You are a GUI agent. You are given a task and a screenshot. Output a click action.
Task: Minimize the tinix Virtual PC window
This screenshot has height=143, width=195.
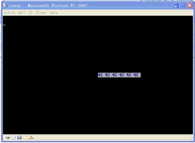click(176, 6)
